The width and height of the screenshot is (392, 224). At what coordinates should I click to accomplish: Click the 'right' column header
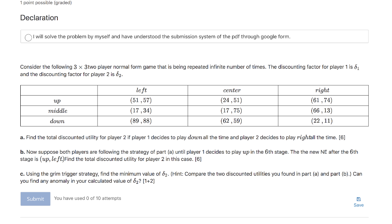coord(322,90)
